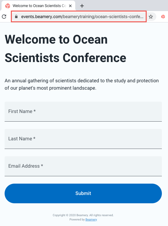The image size is (168, 226).
Task: Reload the current page
Action: [4, 17]
